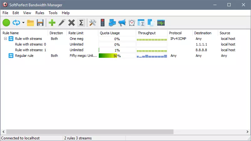Save rules using the floppy disk icon
The width and height of the screenshot is (251, 141).
(40, 23)
